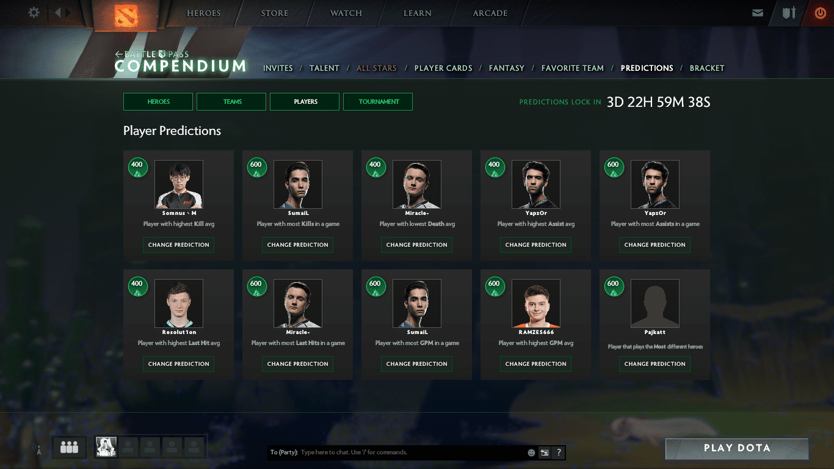Select the Store menu item

(274, 13)
